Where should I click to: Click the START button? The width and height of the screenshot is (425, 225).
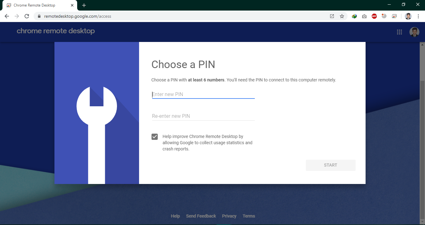(x=330, y=165)
